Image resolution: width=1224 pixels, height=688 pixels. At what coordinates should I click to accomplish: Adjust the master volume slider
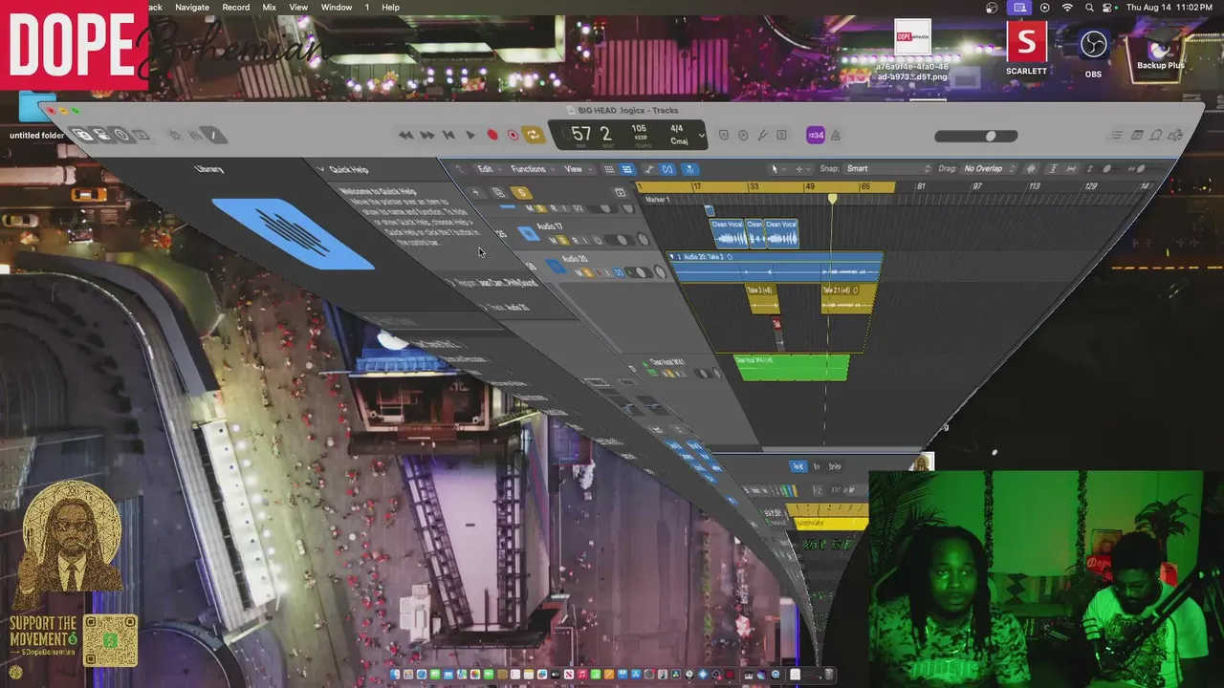(976, 136)
